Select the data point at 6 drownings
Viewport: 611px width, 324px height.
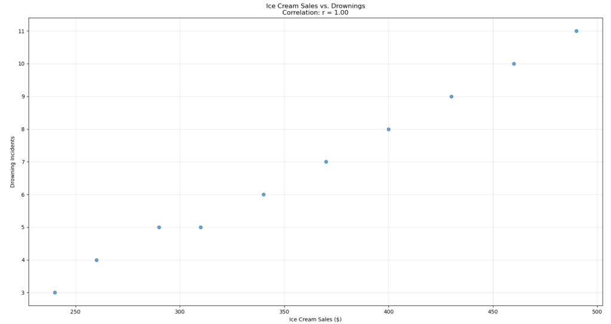point(263,195)
